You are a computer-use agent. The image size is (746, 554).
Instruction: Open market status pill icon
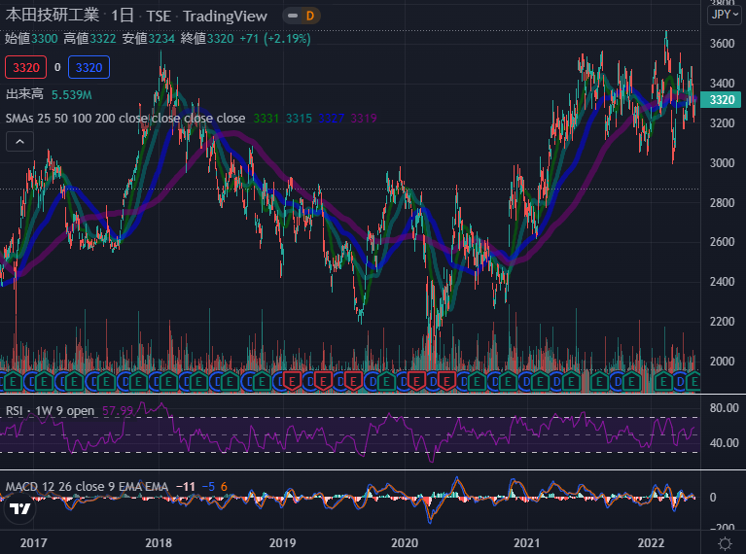pos(293,17)
